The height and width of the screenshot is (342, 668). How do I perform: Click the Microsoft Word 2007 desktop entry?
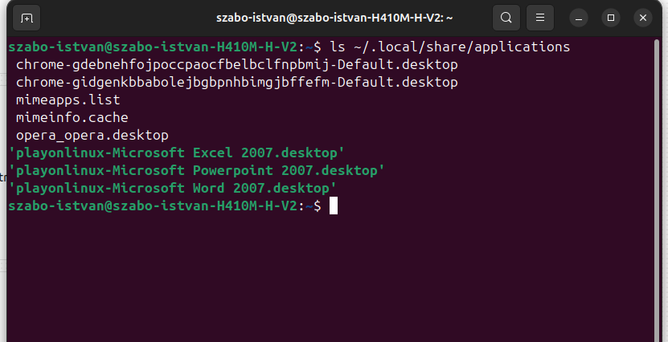(x=172, y=188)
